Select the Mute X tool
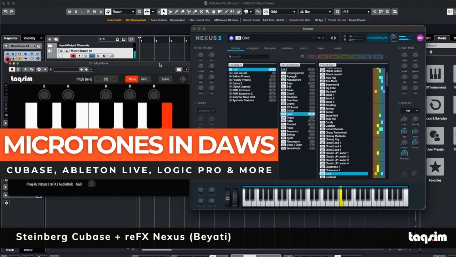456x257 pixels. tap(202, 12)
